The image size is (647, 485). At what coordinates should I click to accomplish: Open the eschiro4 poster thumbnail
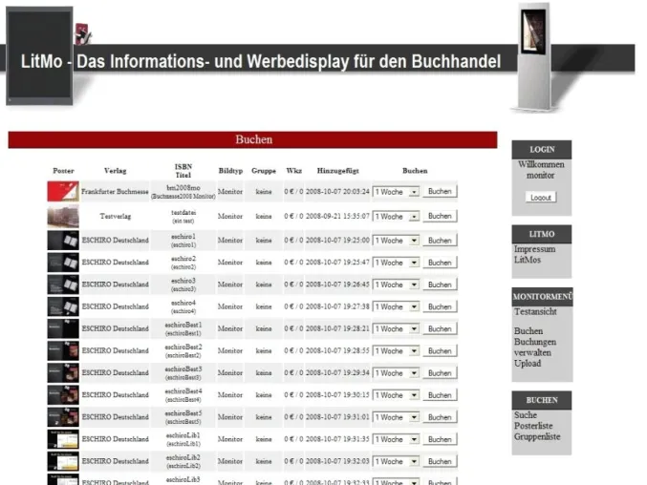(63, 306)
